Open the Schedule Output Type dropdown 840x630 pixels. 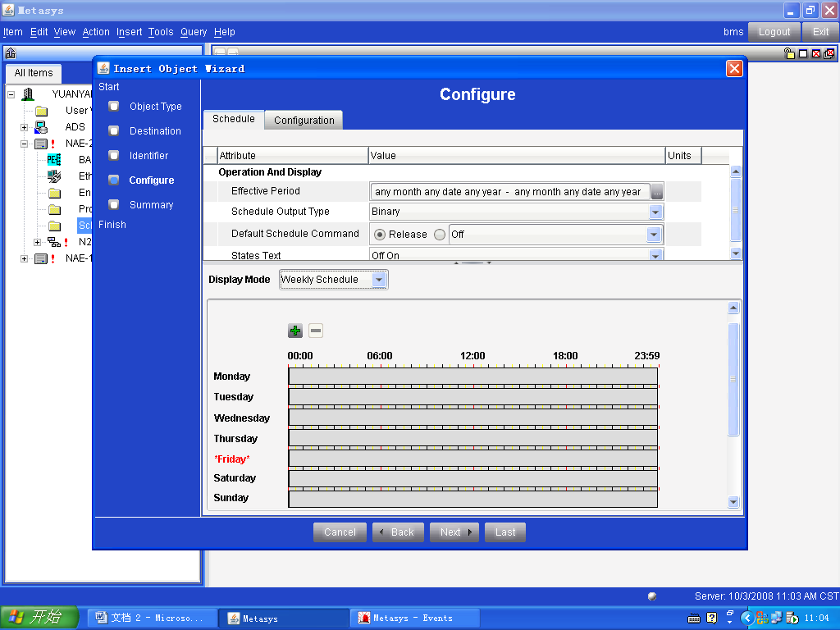(655, 212)
